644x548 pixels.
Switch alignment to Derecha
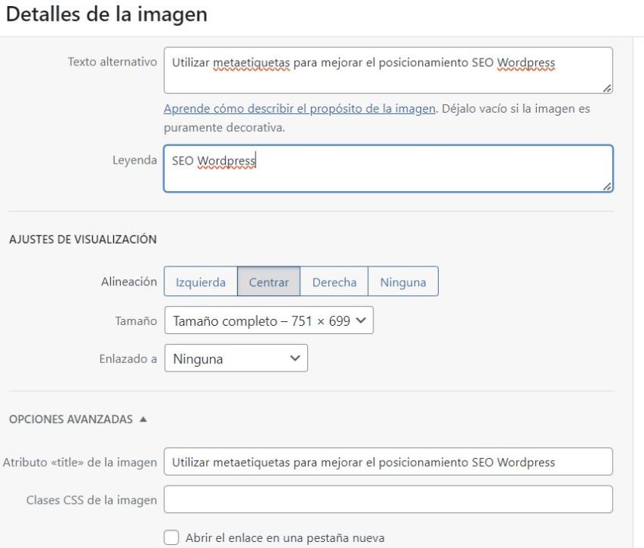335,281
